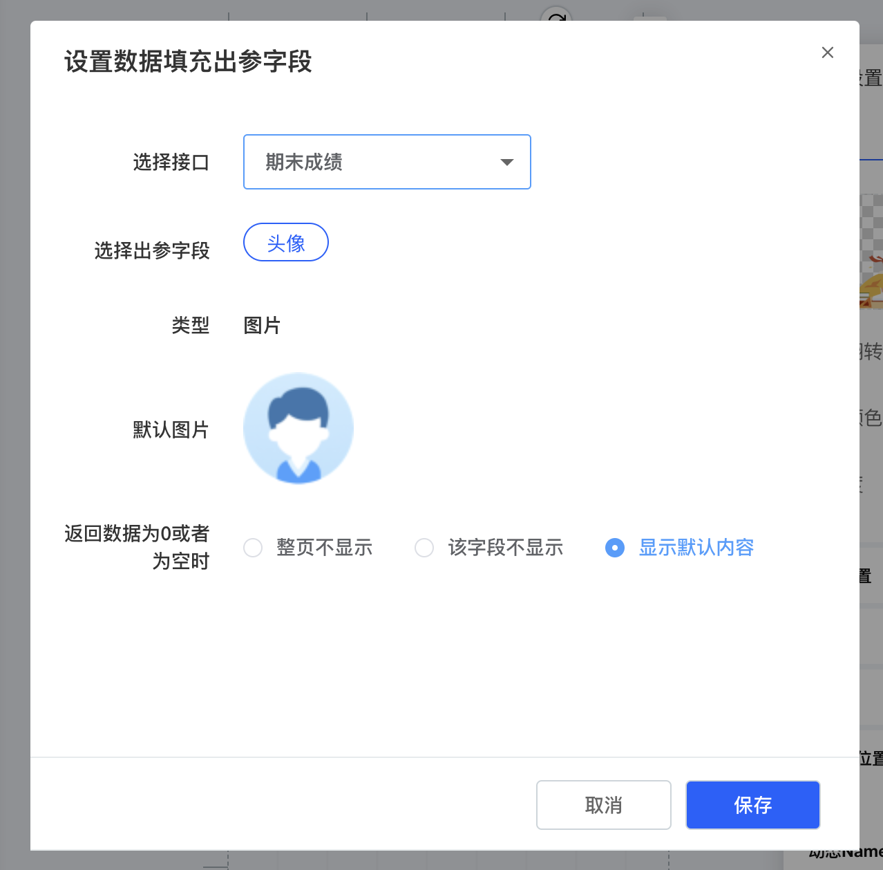Close the dialog with the X icon
The height and width of the screenshot is (870, 883).
click(827, 53)
